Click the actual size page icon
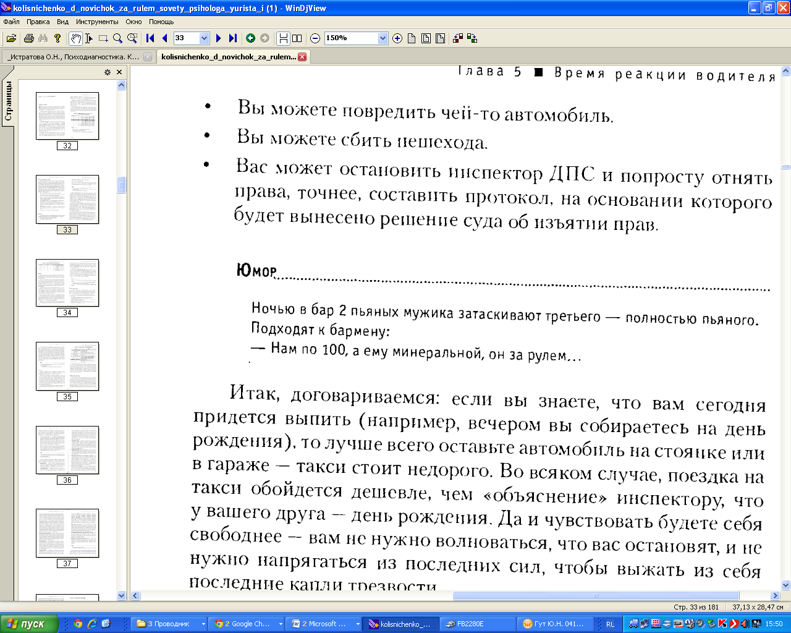This screenshot has width=791, height=633. 412,38
